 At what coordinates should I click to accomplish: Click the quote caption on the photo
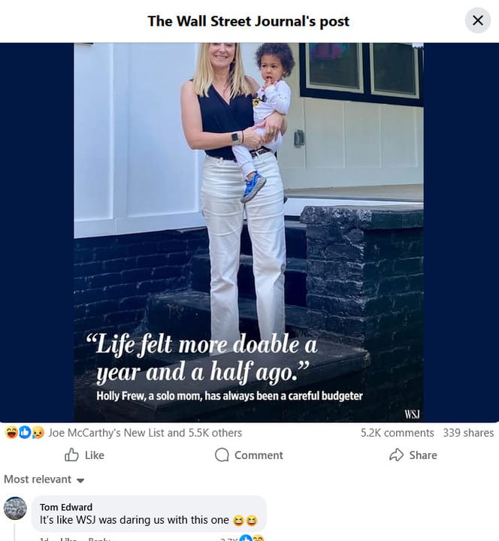click(202, 359)
